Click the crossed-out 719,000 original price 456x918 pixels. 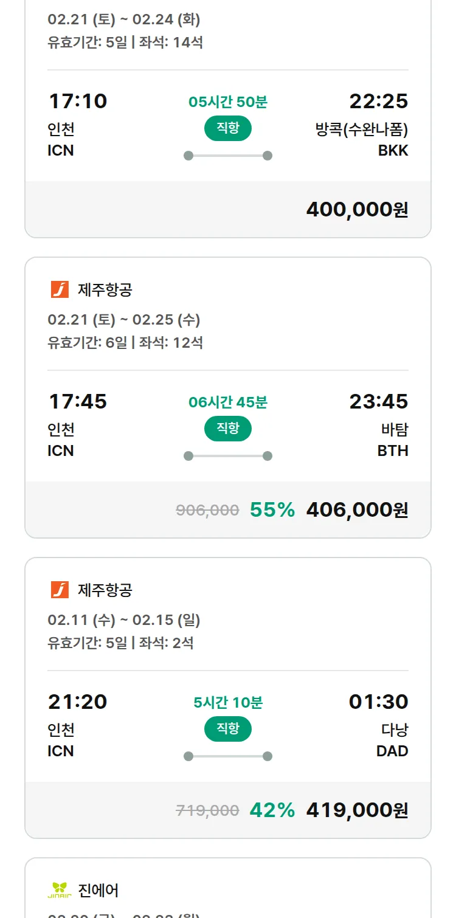[x=207, y=810]
